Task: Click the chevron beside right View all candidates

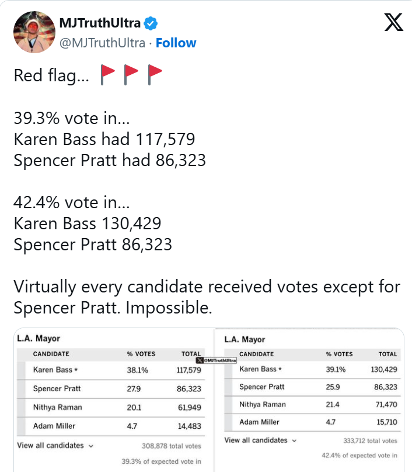Action: [294, 440]
